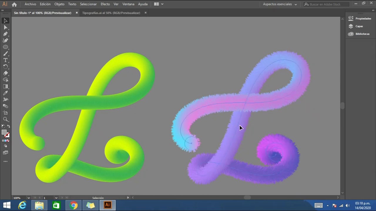Change the screen mode
376x211 pixels.
tap(6, 153)
